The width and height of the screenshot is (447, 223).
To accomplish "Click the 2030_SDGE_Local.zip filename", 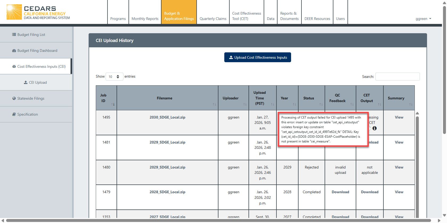I will pos(167,117).
